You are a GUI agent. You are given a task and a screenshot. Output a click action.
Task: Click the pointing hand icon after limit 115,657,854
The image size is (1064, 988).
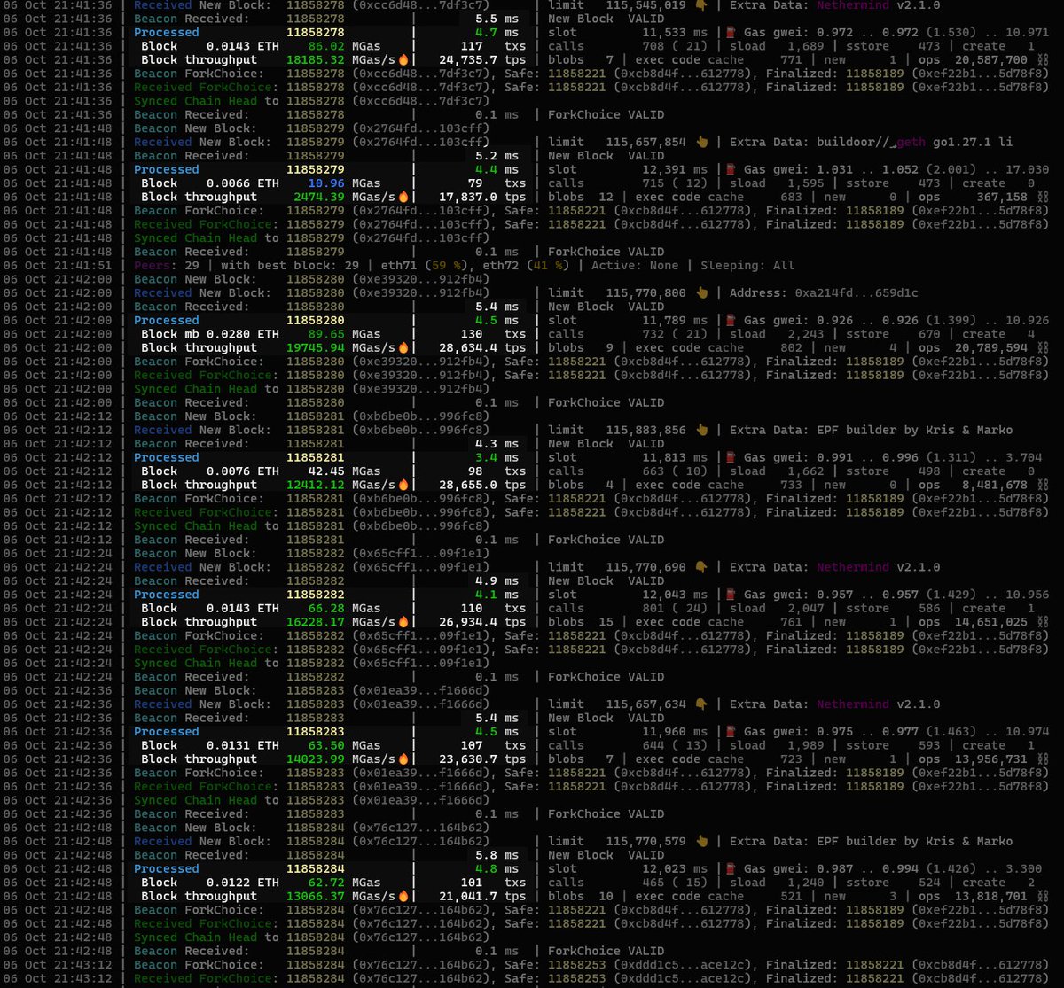701,142
